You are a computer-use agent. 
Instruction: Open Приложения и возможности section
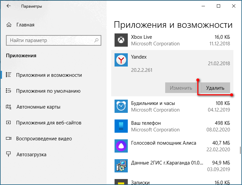(49, 75)
